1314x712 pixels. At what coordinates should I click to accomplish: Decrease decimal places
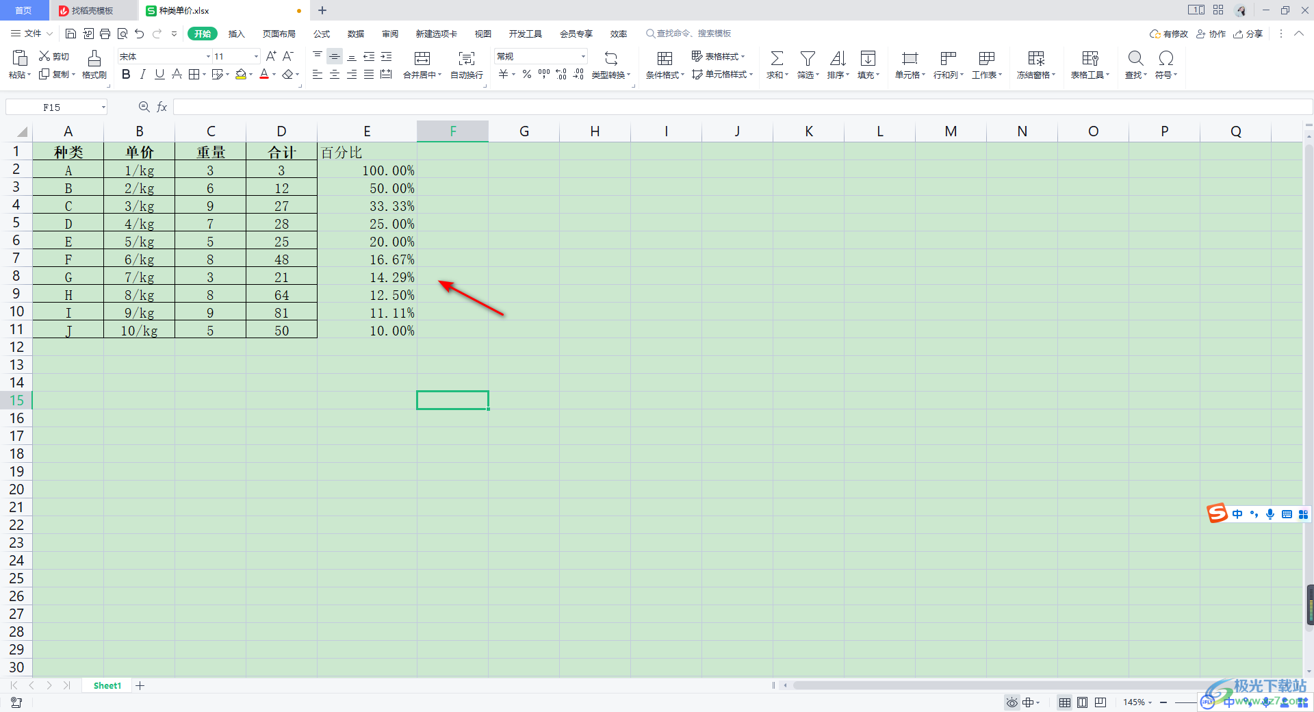(x=578, y=74)
